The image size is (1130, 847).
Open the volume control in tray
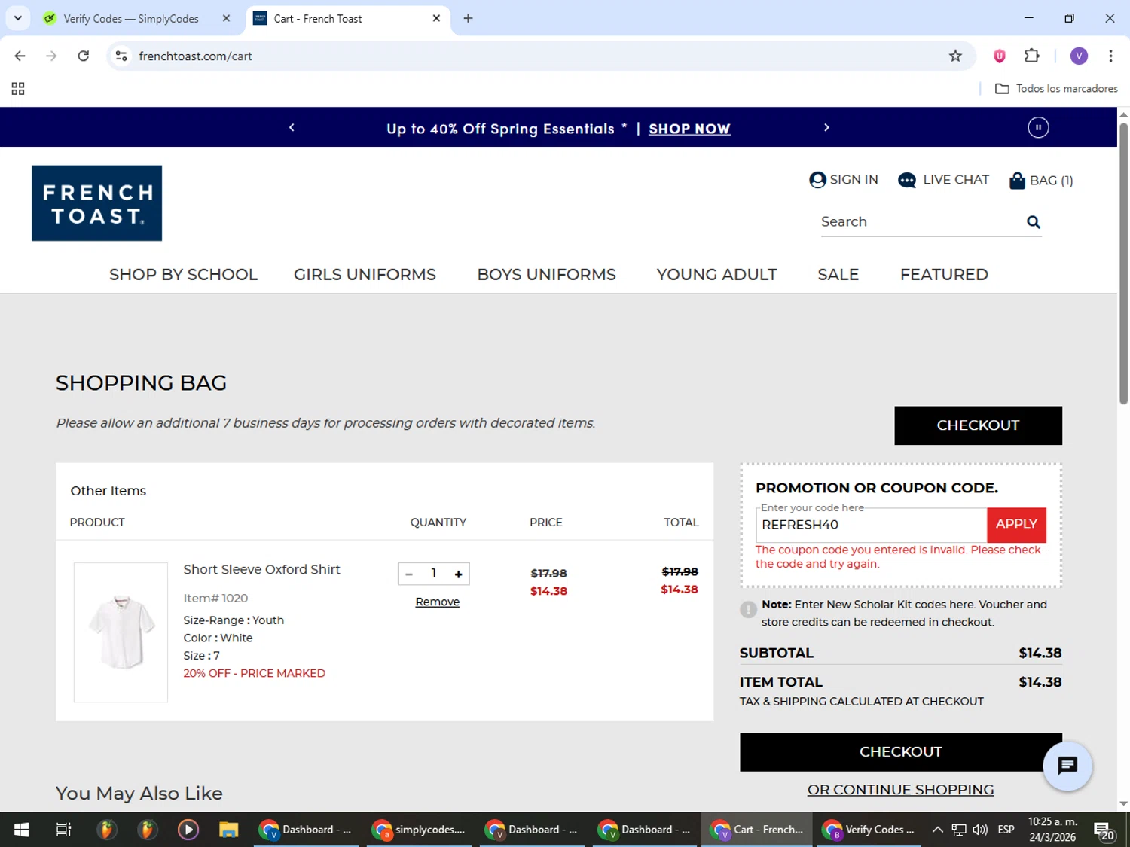coord(980,830)
